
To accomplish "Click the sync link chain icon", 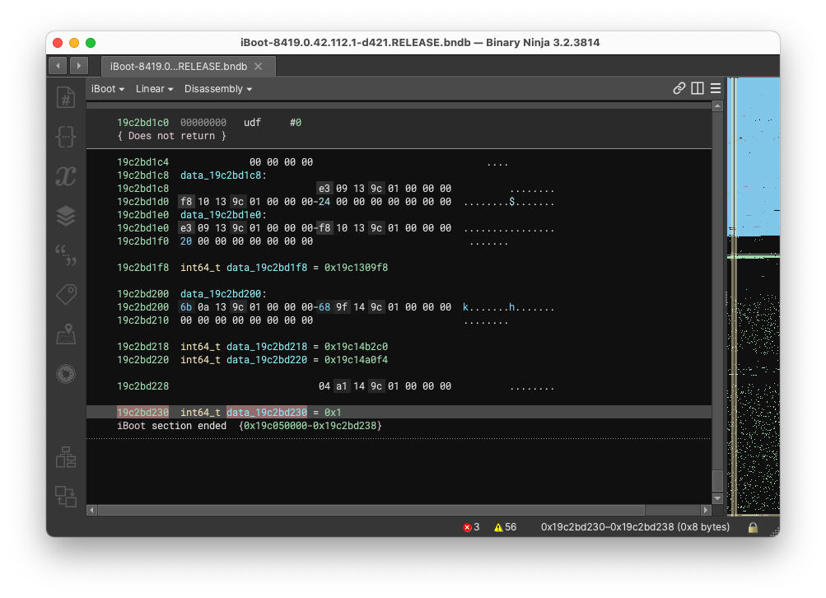I will [679, 88].
